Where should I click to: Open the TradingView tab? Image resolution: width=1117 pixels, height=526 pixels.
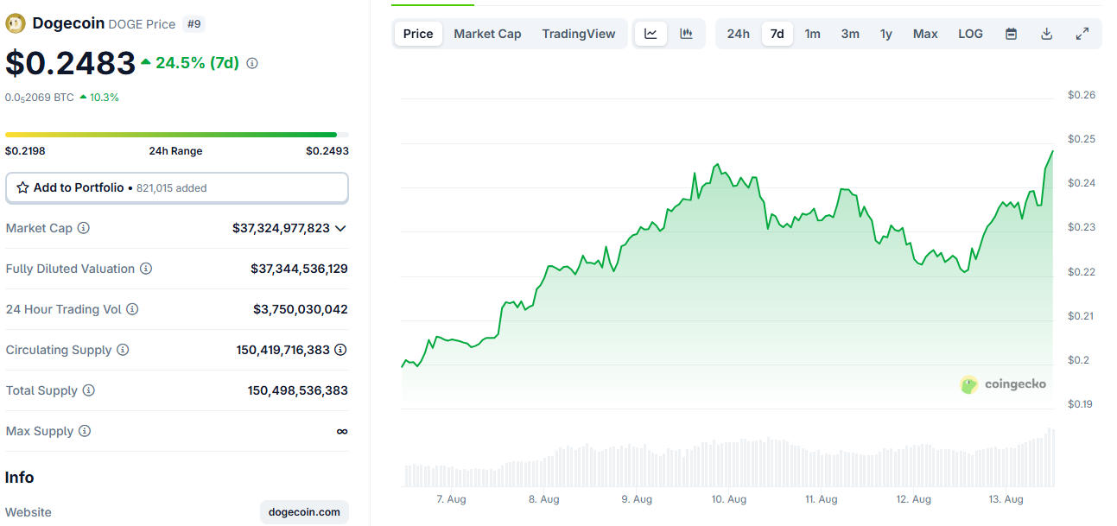tap(578, 34)
